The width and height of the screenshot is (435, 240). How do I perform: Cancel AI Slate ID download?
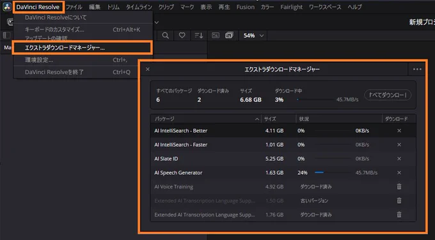399,158
